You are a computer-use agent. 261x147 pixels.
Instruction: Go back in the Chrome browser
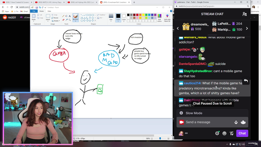click(x=3, y=7)
